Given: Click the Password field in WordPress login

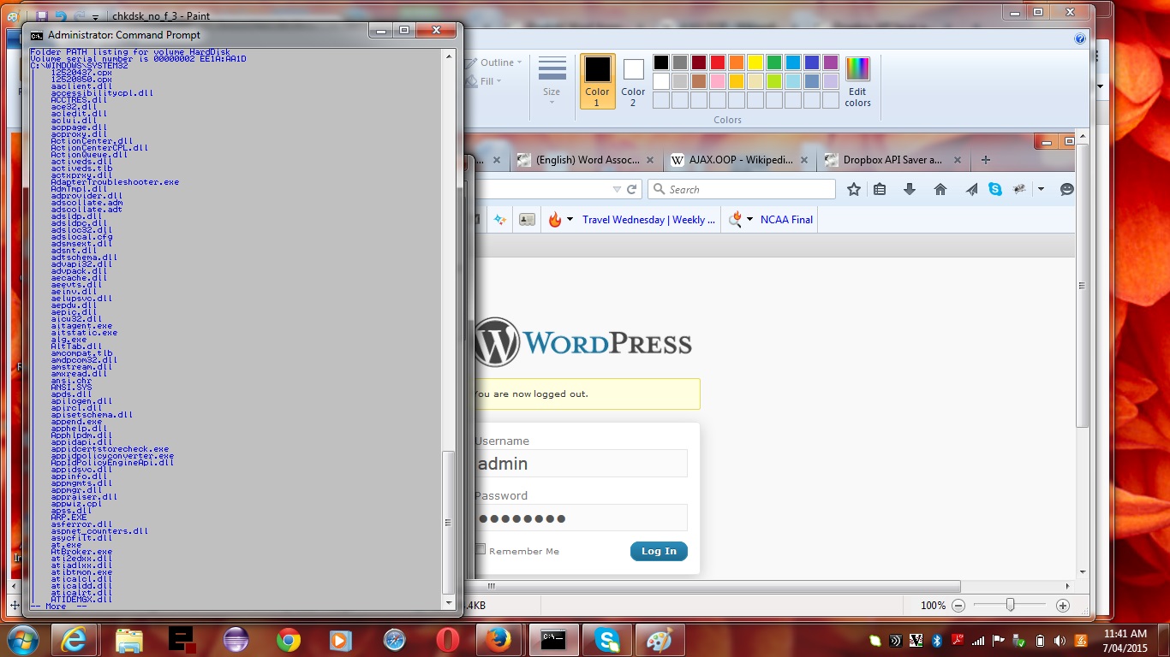Looking at the screenshot, I should [x=581, y=518].
